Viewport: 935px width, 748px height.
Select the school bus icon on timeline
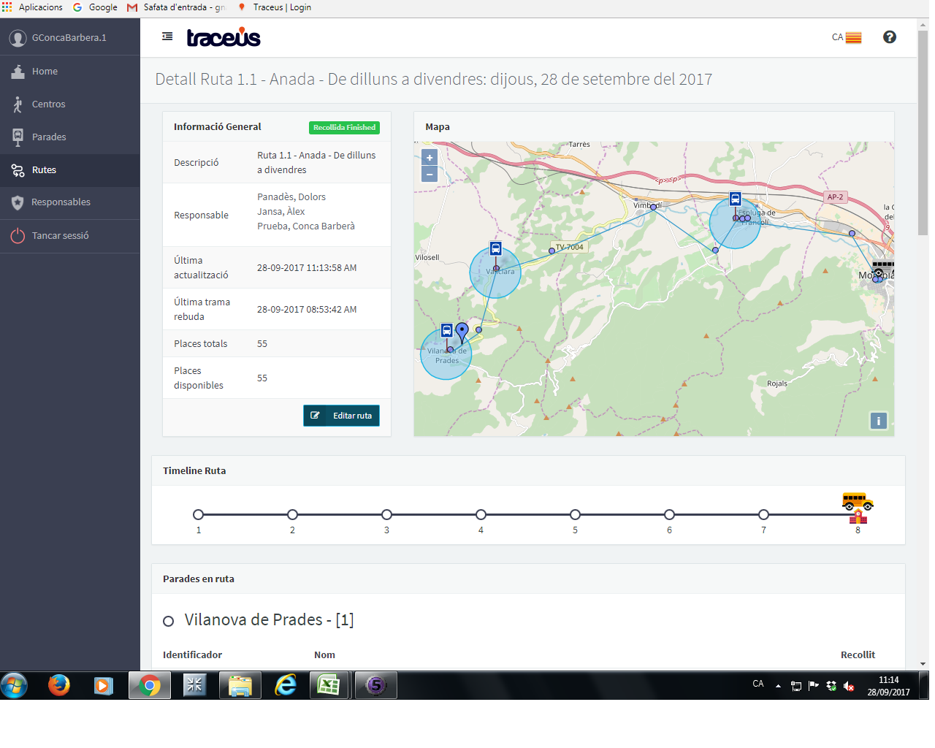pyautogui.click(x=857, y=503)
